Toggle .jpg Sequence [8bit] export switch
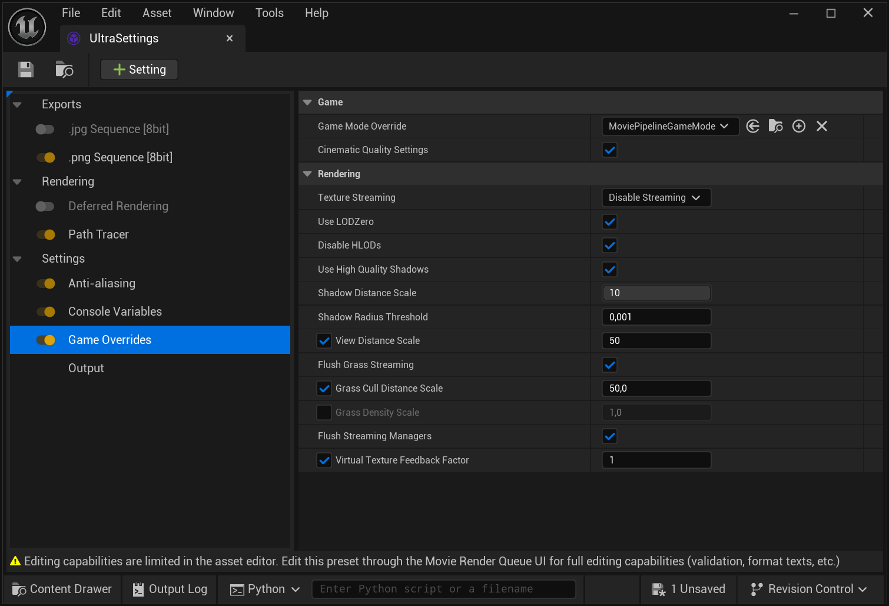Image resolution: width=889 pixels, height=606 pixels. tap(45, 129)
